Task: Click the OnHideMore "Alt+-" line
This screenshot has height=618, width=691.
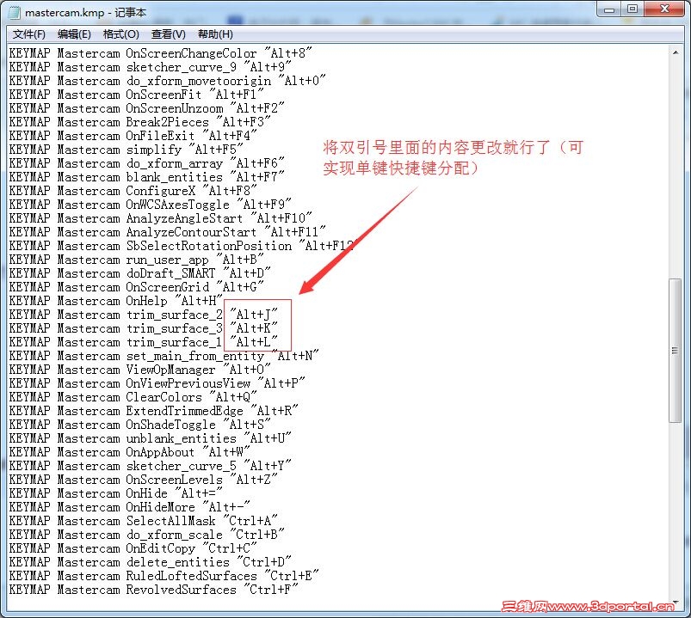Action: (x=130, y=507)
